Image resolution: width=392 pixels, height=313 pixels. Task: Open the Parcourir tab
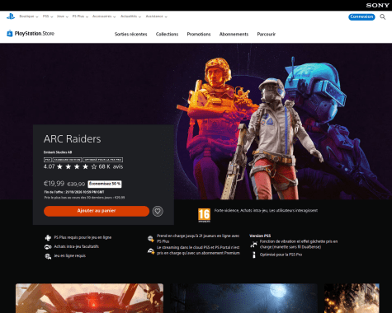tap(267, 35)
